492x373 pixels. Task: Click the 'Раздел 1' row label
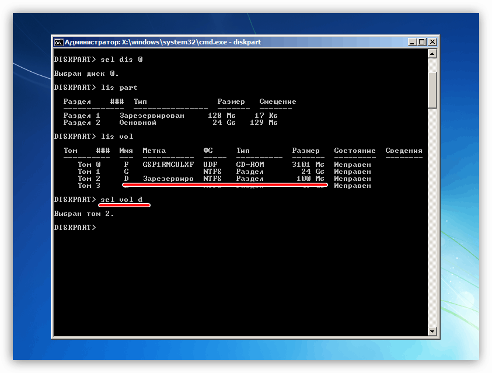[82, 116]
